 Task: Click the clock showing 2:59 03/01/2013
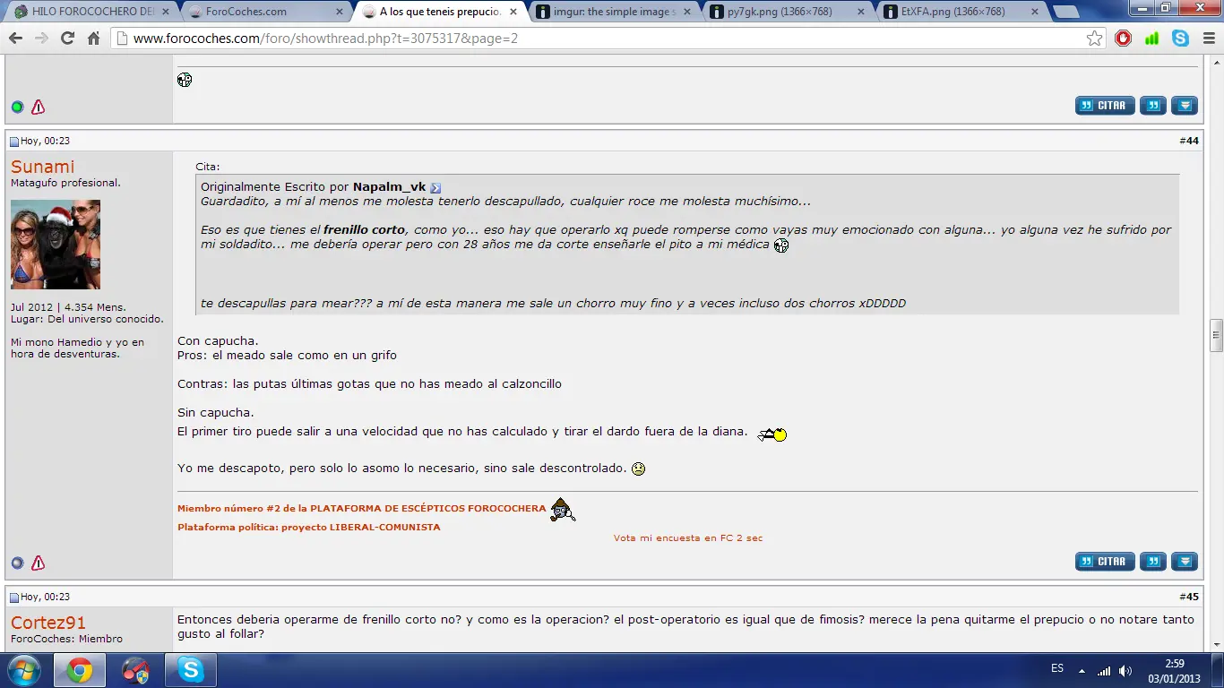point(1174,670)
